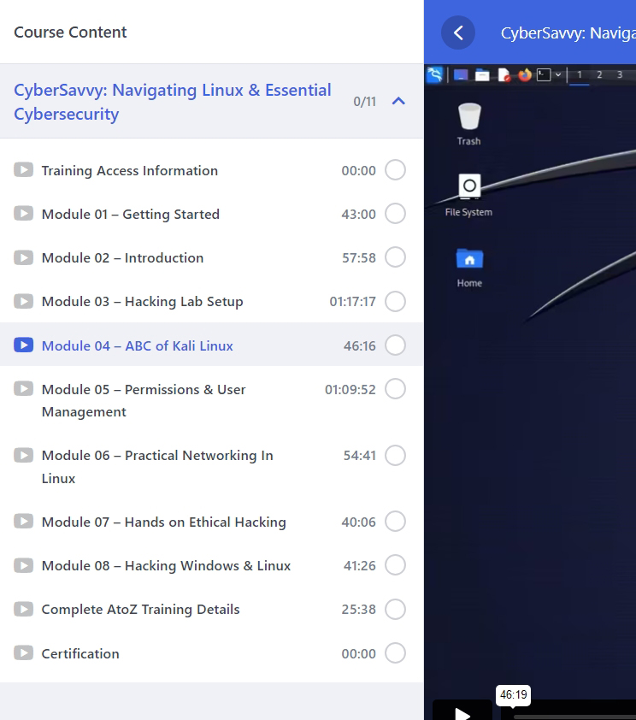Viewport: 636px width, 720px height.
Task: Click the Trash desktop icon
Action: pyautogui.click(x=468, y=124)
